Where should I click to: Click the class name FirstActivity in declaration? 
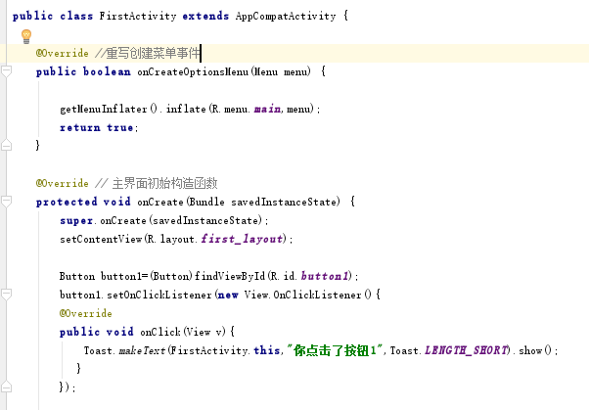point(138,17)
